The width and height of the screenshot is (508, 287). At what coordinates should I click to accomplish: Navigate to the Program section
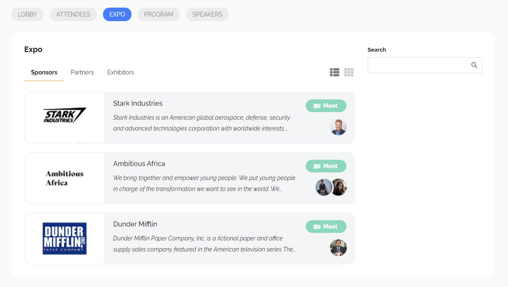point(159,14)
